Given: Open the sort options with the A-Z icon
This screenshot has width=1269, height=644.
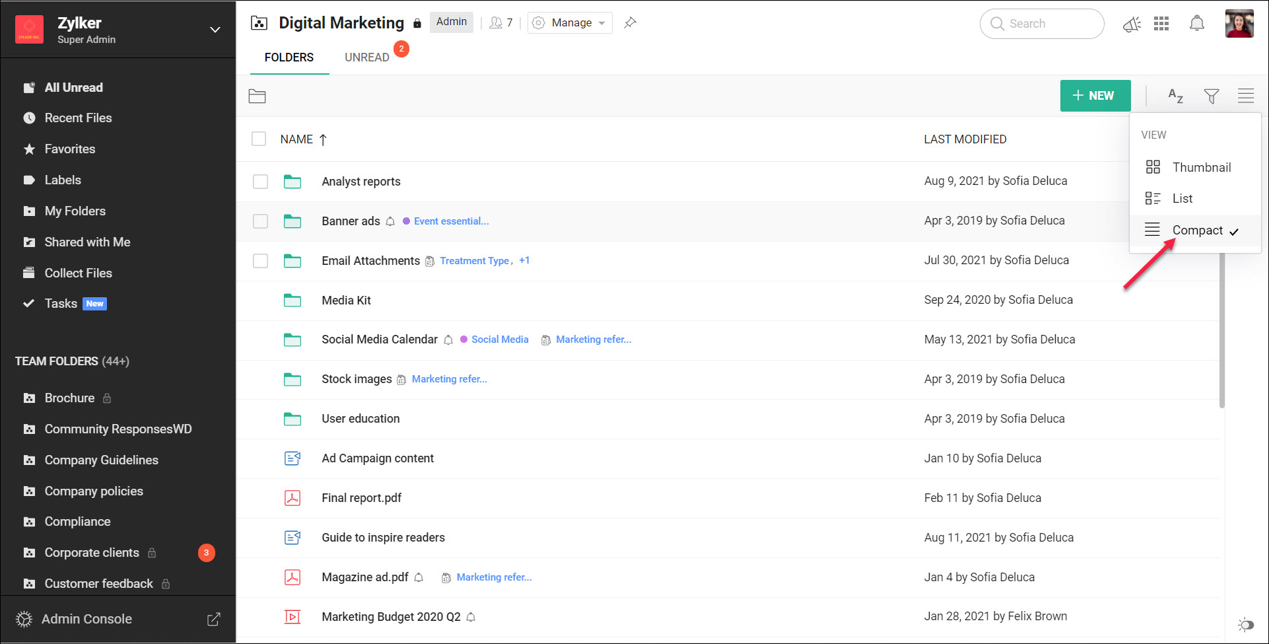Looking at the screenshot, I should pyautogui.click(x=1175, y=96).
